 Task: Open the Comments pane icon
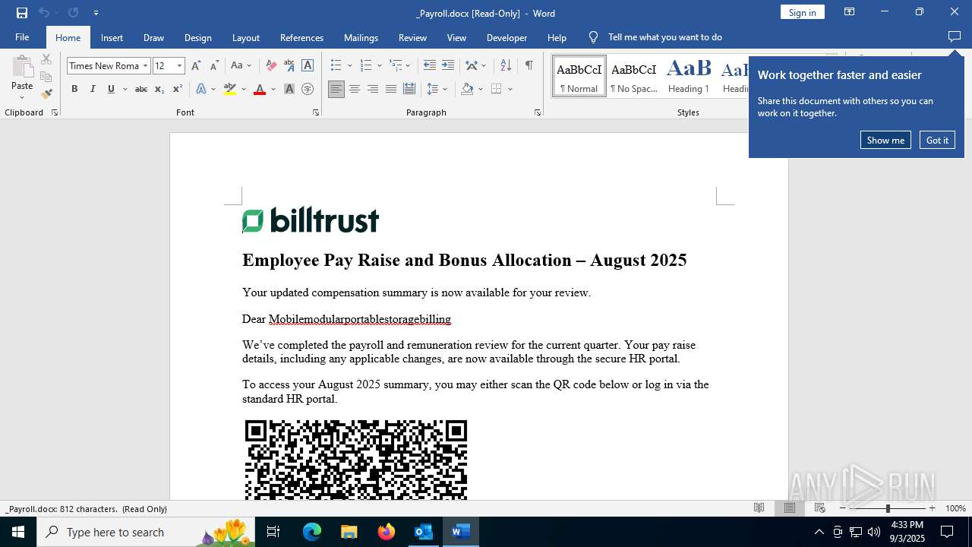tap(955, 36)
